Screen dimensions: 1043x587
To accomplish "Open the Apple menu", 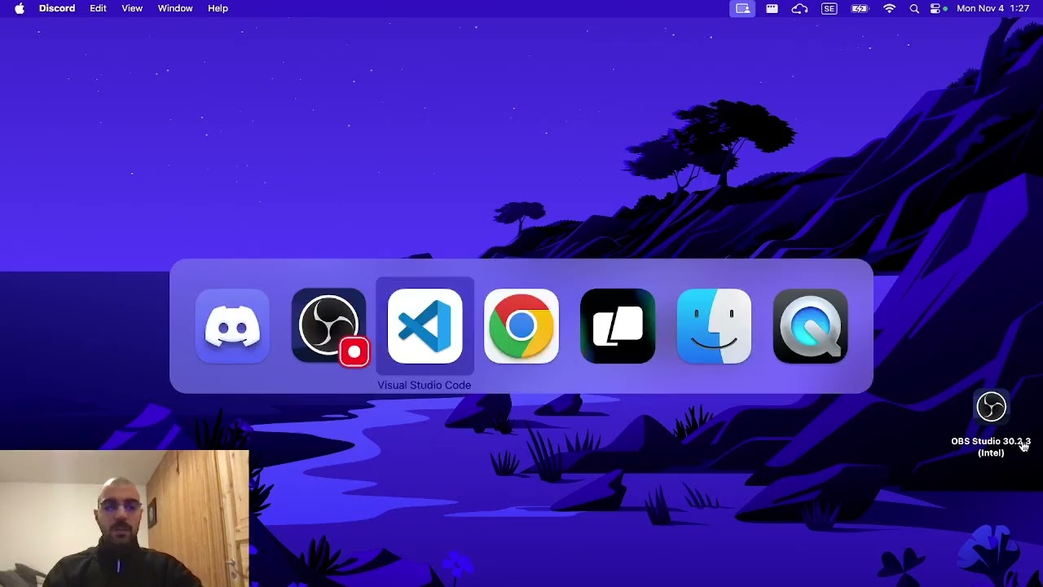I will point(19,8).
